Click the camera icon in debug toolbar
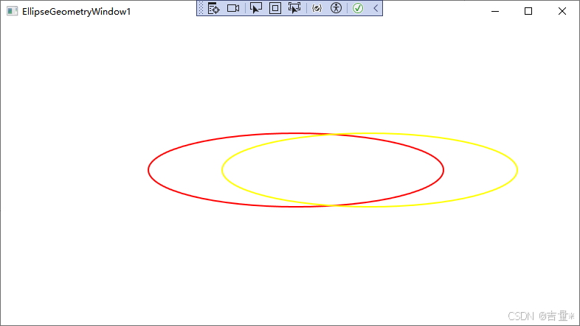This screenshot has width=580, height=326. pos(233,8)
